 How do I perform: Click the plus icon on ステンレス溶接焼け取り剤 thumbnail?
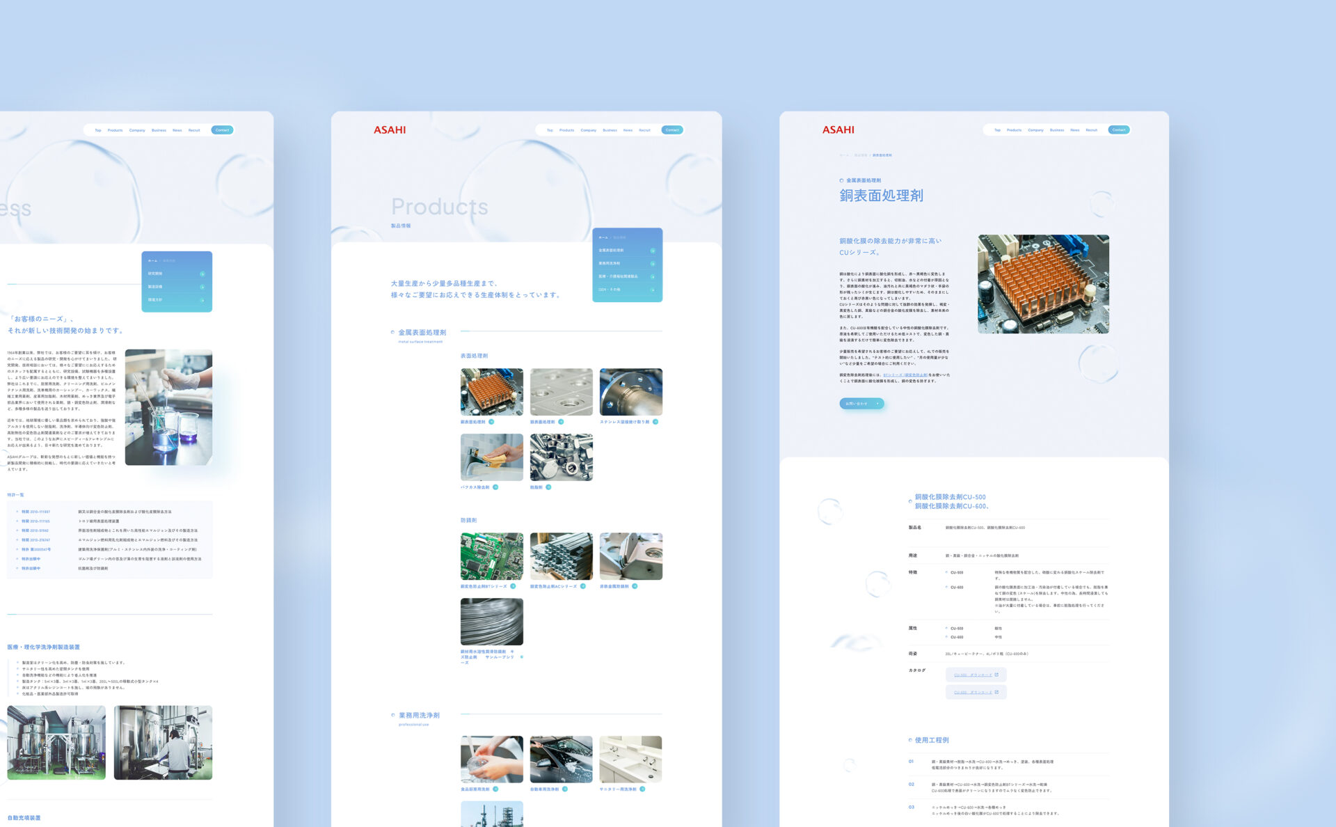[x=655, y=422]
